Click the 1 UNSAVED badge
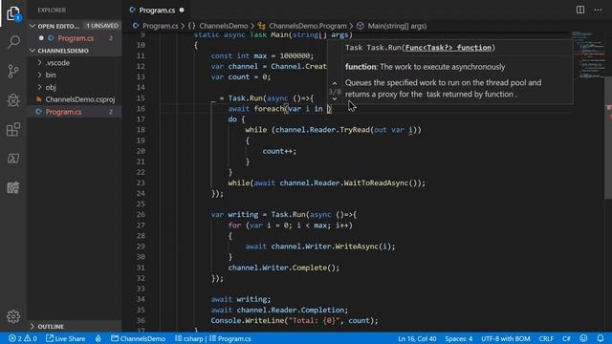This screenshot has width=612, height=344. 102,26
